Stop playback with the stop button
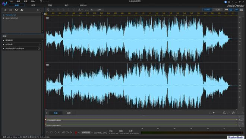This screenshot has width=246, height=139. [x=51, y=133]
